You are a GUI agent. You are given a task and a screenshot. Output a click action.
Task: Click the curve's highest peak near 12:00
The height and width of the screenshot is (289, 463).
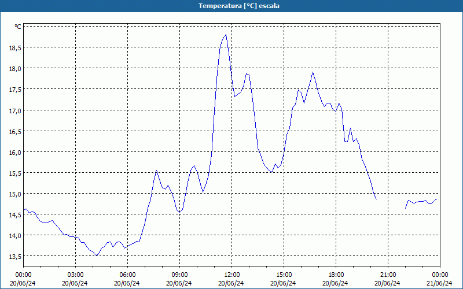(226, 35)
